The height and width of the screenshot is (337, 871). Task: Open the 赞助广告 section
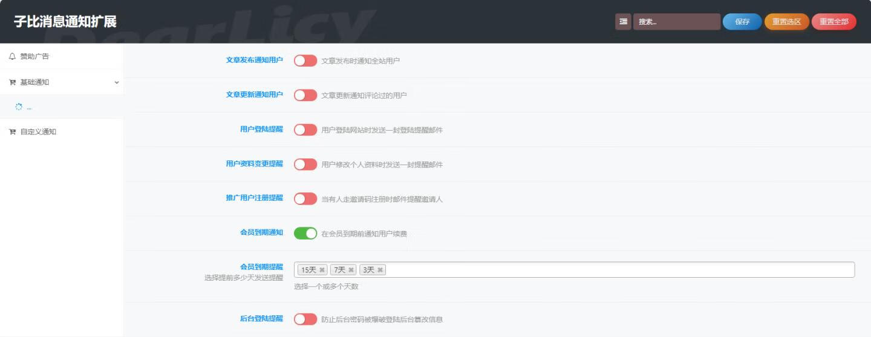(62, 56)
